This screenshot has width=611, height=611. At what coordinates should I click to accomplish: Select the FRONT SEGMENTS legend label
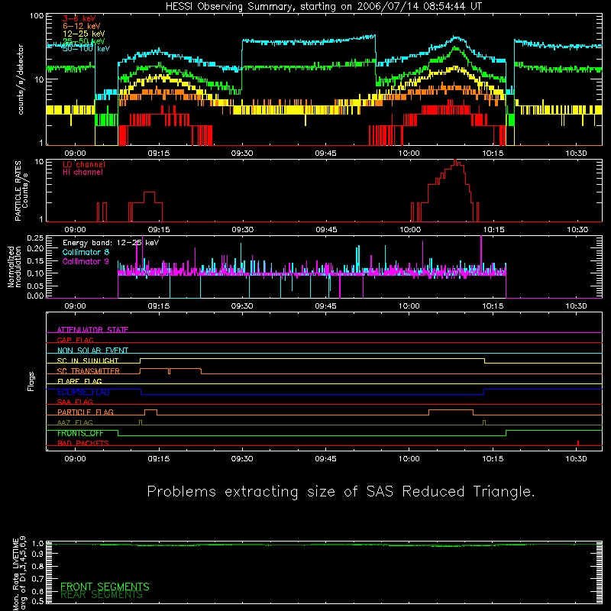[105, 587]
